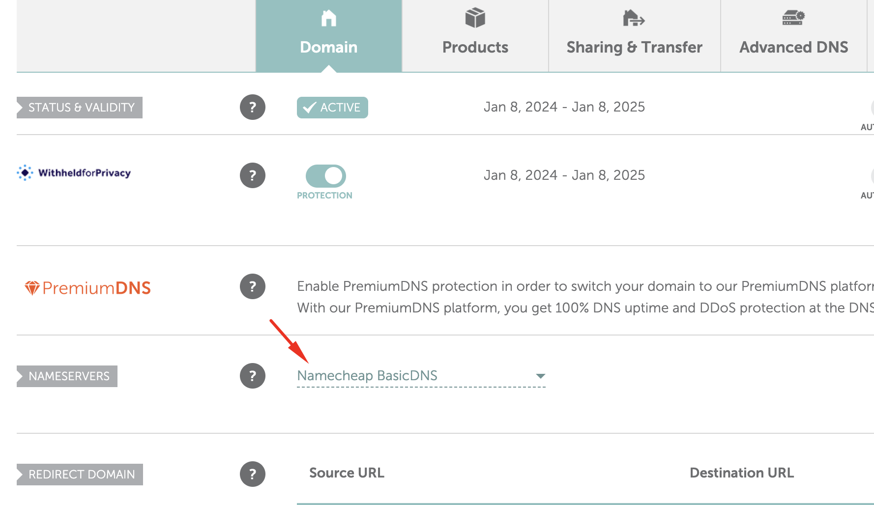Image resolution: width=874 pixels, height=505 pixels.
Task: Click help icon next to PremiumDNS
Action: 253,286
